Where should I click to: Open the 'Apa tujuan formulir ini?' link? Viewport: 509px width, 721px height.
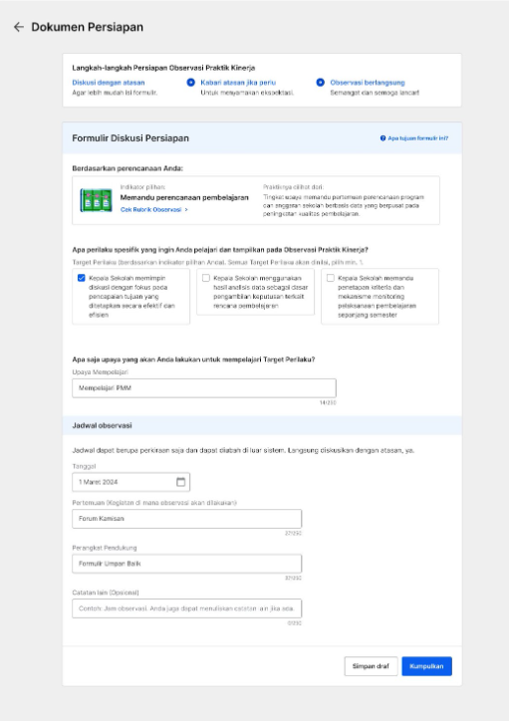(418, 138)
